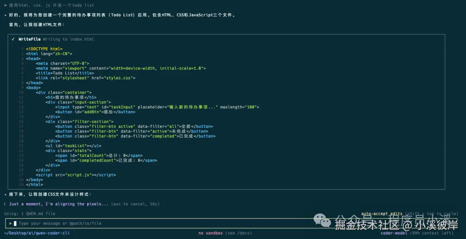Click the 'Just a moment, I'm aligning the pixels...' status

[x=59, y=204]
